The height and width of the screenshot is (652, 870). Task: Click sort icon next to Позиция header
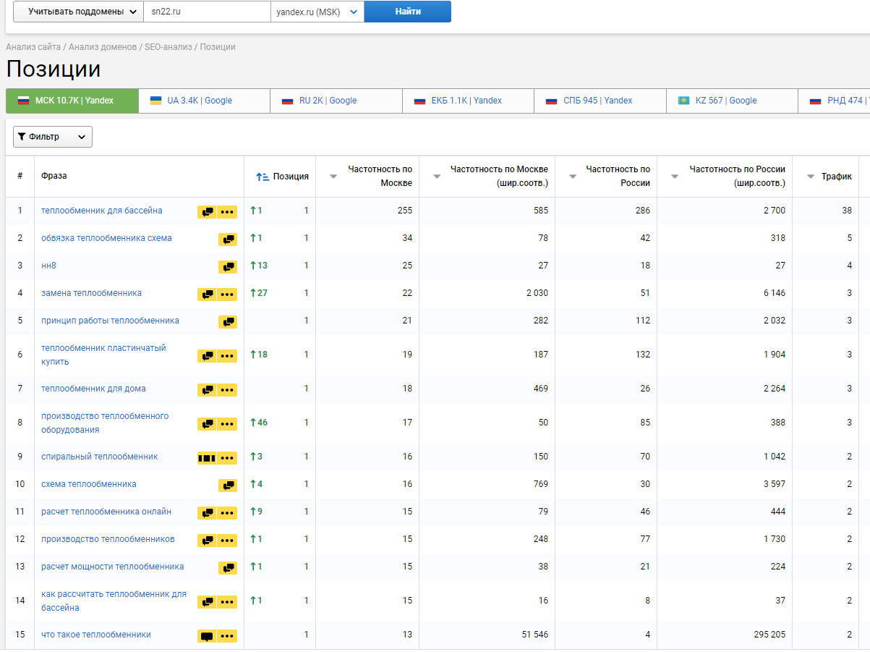tap(263, 177)
